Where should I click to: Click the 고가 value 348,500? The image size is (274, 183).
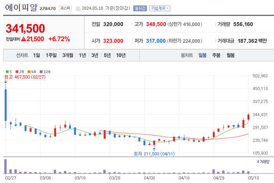pyautogui.click(x=156, y=24)
